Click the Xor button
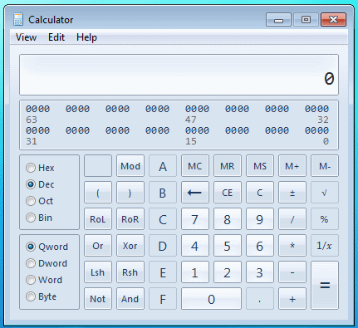 pos(130,246)
